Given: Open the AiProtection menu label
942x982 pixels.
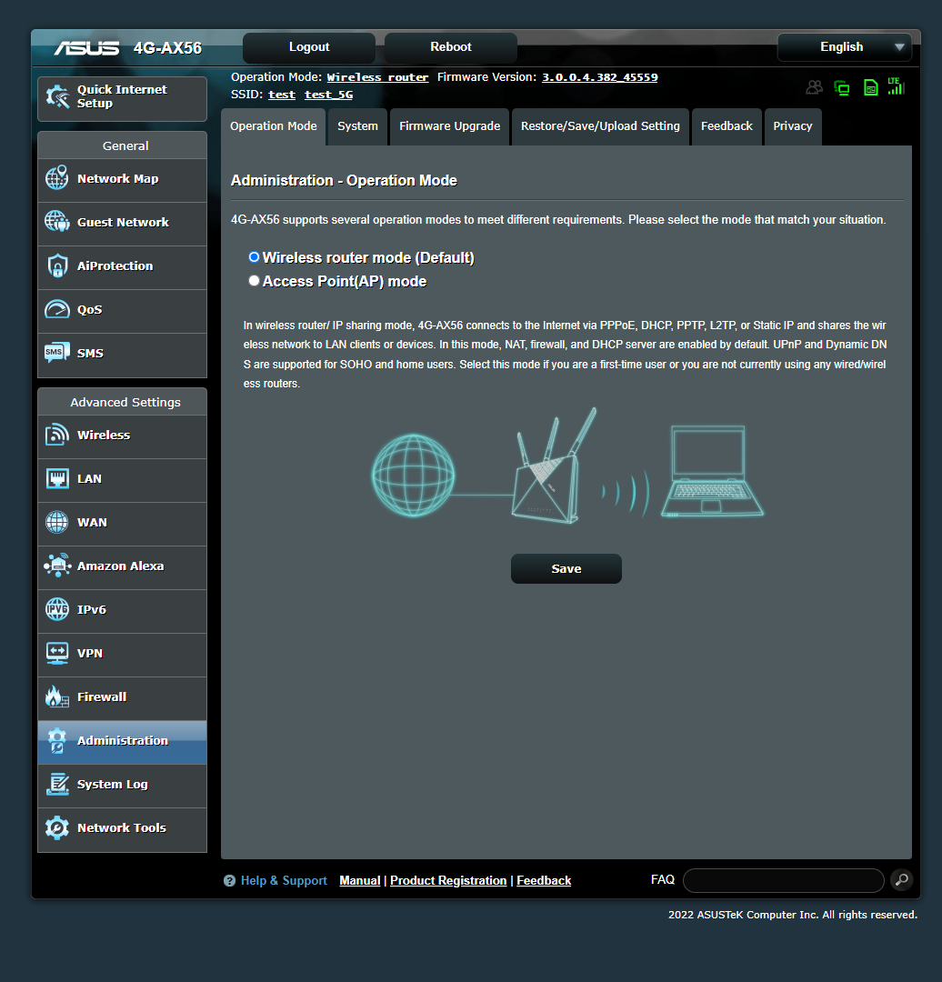Looking at the screenshot, I should 115,266.
